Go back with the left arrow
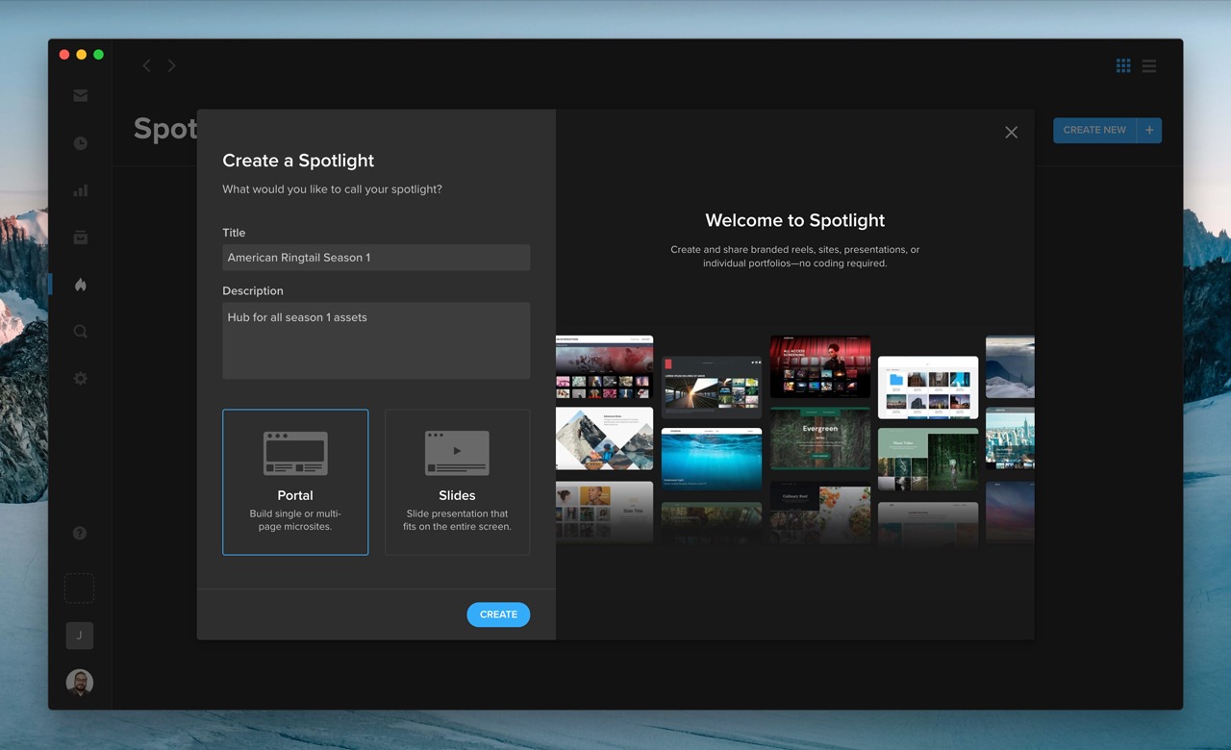This screenshot has width=1231, height=750. 146,65
